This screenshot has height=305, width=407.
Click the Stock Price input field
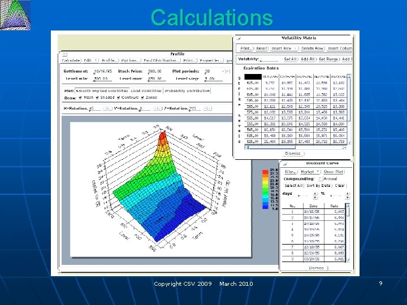coord(156,71)
